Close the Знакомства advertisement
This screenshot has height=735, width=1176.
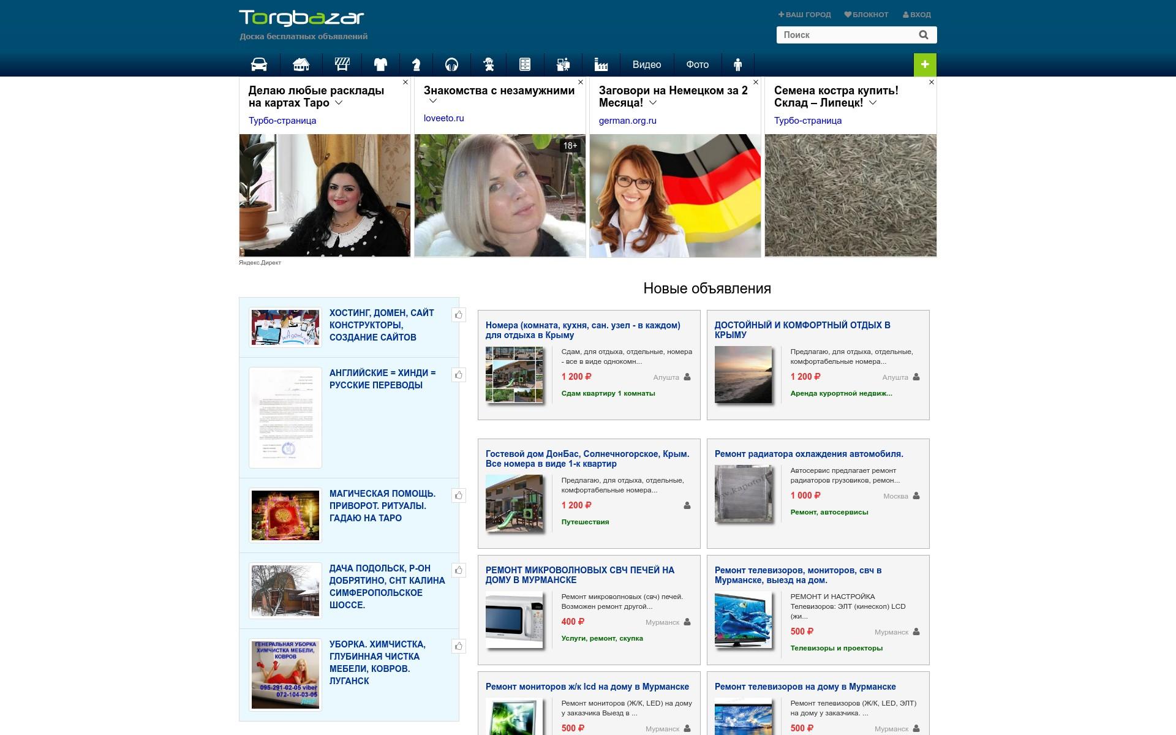[x=581, y=82]
